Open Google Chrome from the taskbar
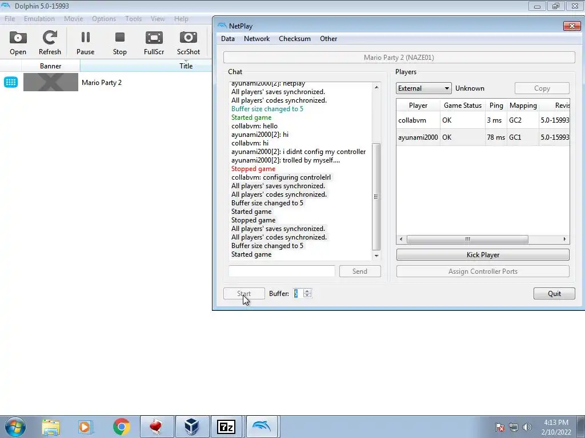 [121, 427]
